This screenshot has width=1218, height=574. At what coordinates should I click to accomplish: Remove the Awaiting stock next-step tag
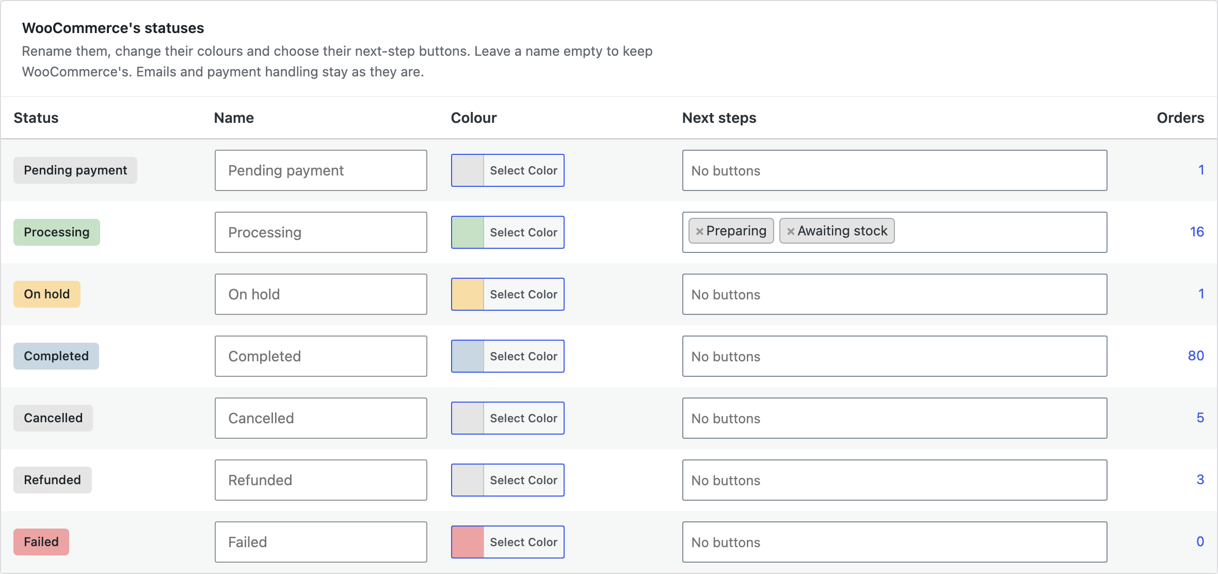click(790, 231)
